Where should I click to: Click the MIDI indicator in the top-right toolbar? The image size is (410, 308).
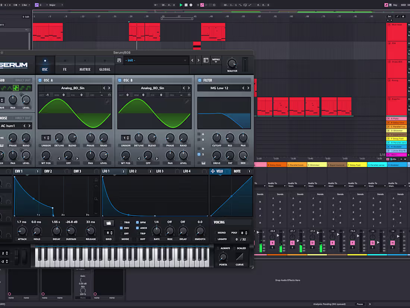(x=404, y=5)
